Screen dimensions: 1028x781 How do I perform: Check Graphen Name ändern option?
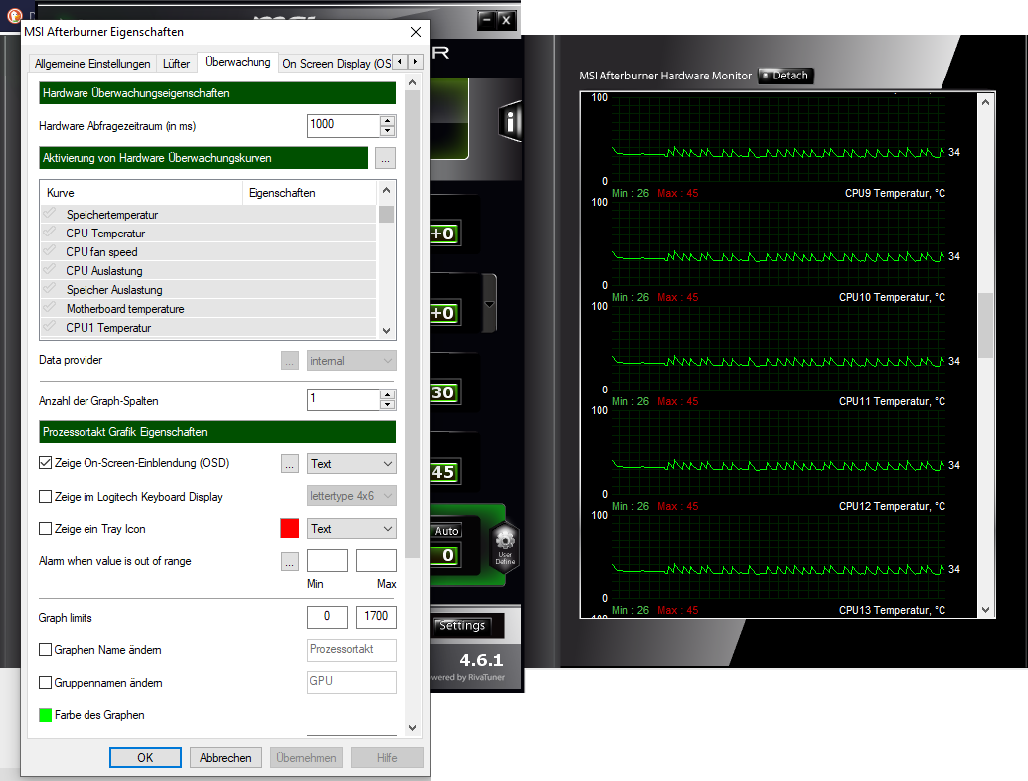(x=46, y=649)
